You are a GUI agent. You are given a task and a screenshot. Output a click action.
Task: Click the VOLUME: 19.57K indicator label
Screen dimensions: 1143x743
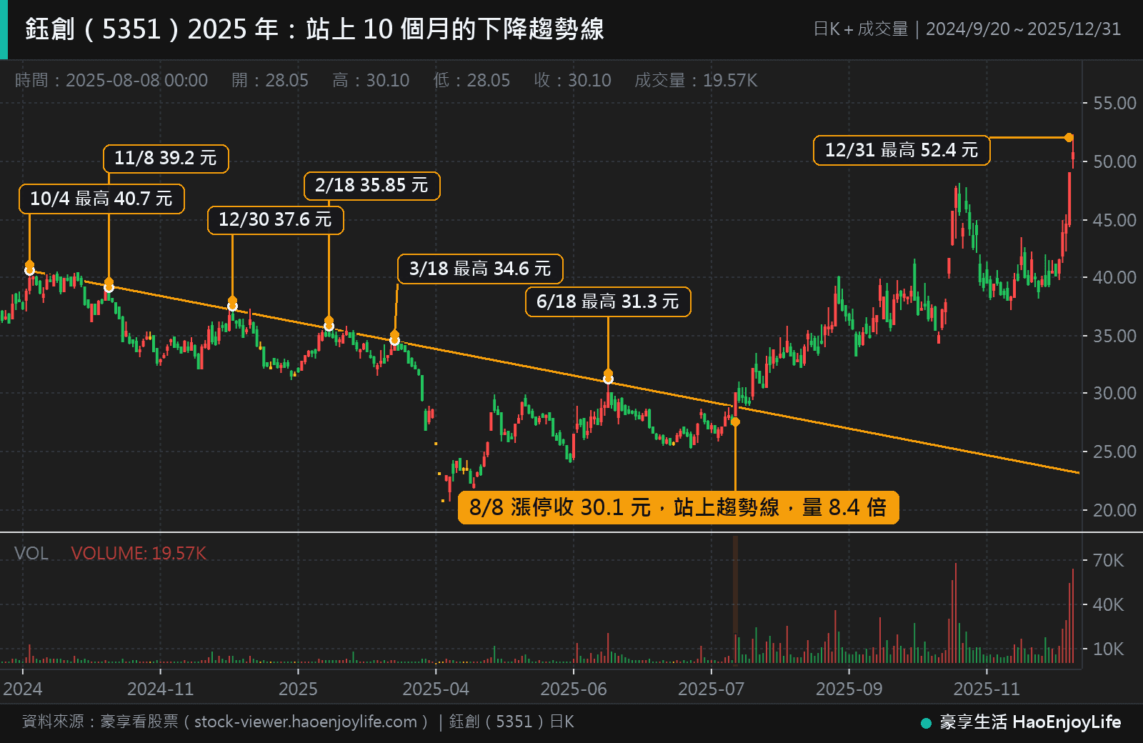click(x=139, y=554)
